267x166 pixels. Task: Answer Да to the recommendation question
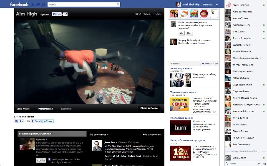coord(181,33)
